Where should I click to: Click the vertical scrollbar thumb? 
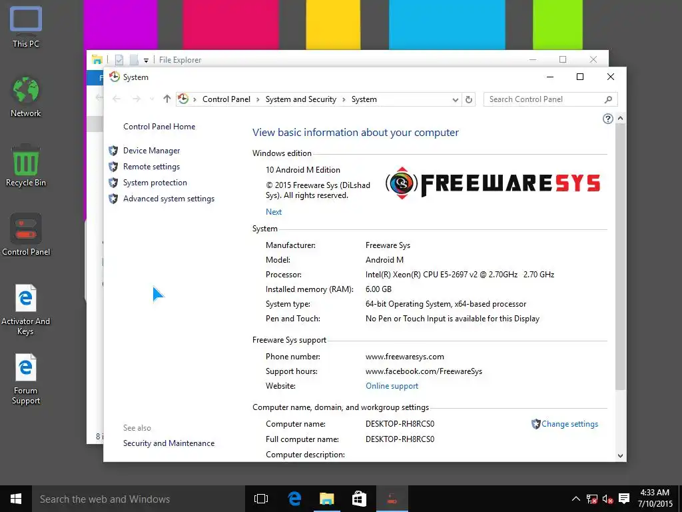point(621,257)
